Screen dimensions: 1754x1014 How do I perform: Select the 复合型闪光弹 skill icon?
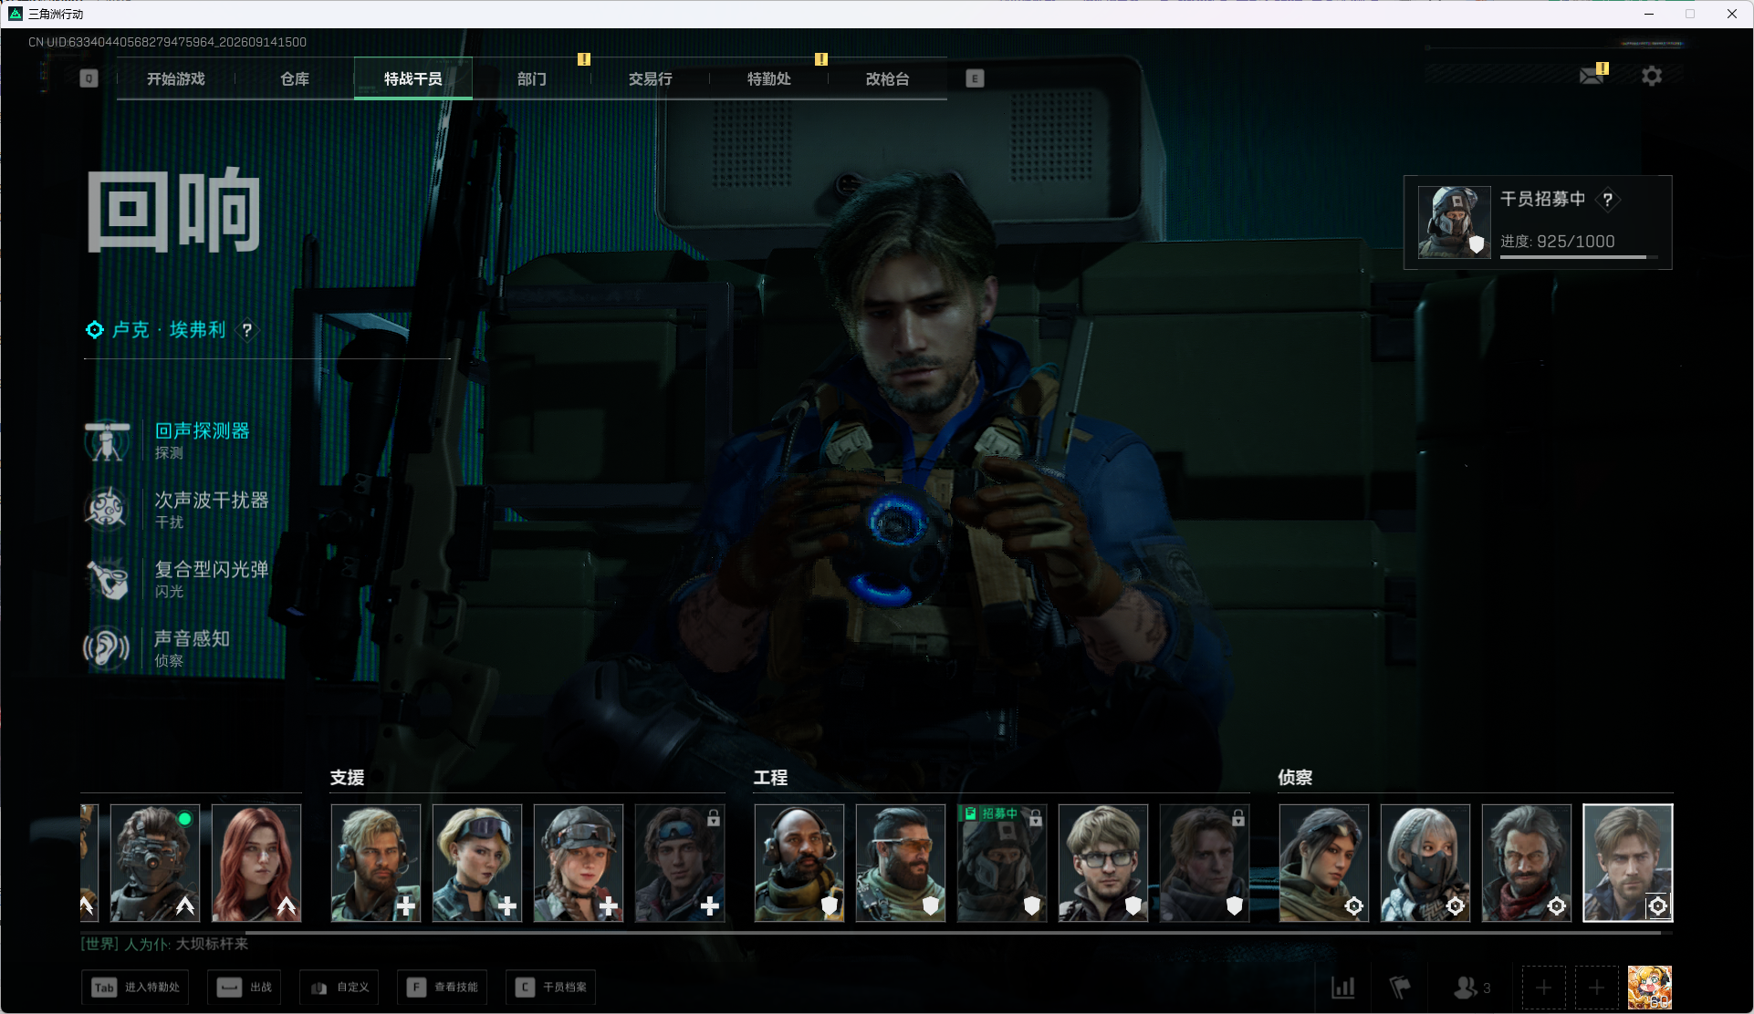point(107,579)
